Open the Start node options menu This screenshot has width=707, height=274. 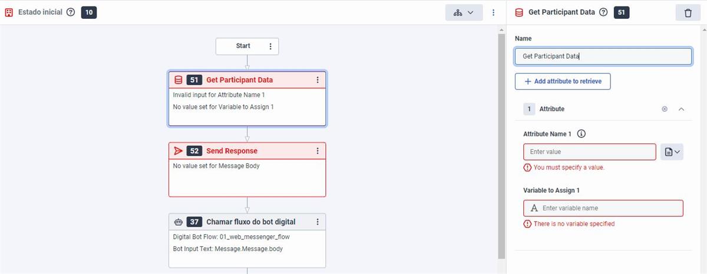point(270,46)
